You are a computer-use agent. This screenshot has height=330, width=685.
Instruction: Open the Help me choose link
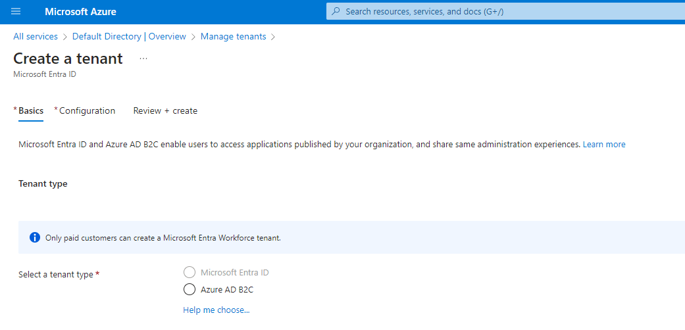[x=216, y=310]
